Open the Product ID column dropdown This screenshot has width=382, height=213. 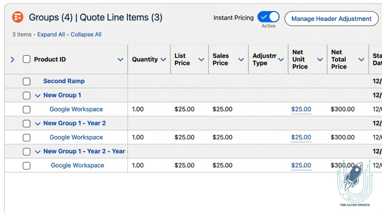[120, 60]
